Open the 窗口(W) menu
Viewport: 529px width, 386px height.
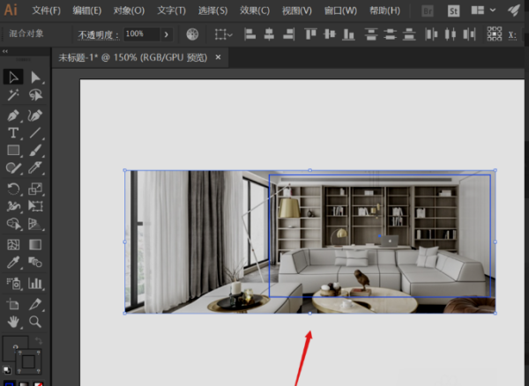[340, 11]
